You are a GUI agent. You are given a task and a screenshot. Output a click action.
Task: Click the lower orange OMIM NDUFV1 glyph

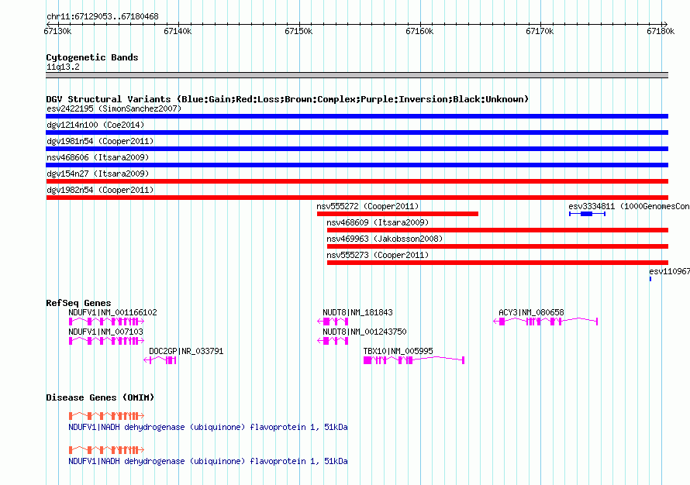tap(106, 450)
